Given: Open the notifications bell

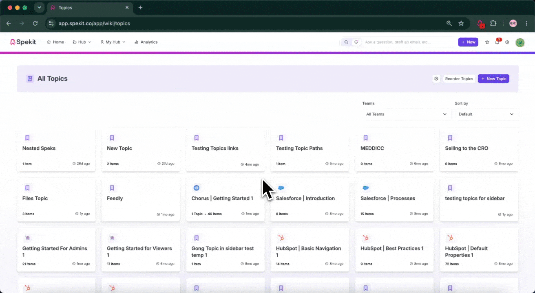Looking at the screenshot, I should tap(497, 42).
